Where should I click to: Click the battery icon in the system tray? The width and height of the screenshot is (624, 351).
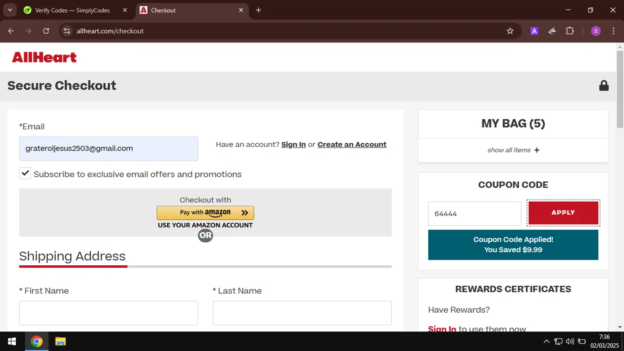(582, 341)
